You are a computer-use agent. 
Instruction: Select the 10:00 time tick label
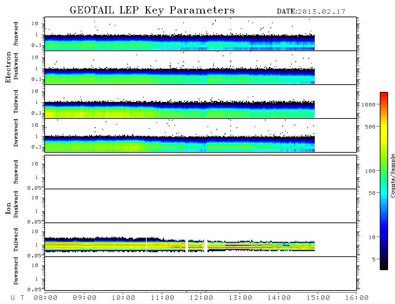point(124,298)
